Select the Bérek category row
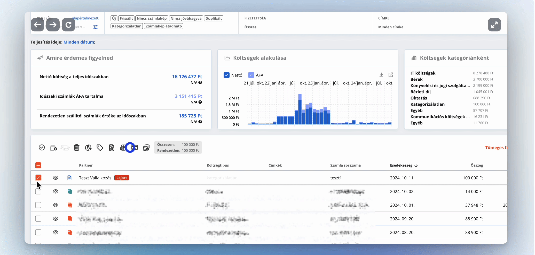 tap(416, 79)
